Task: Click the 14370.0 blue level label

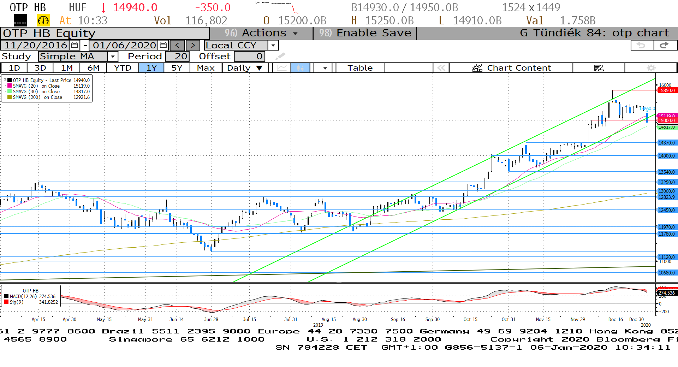Action: pyautogui.click(x=667, y=143)
